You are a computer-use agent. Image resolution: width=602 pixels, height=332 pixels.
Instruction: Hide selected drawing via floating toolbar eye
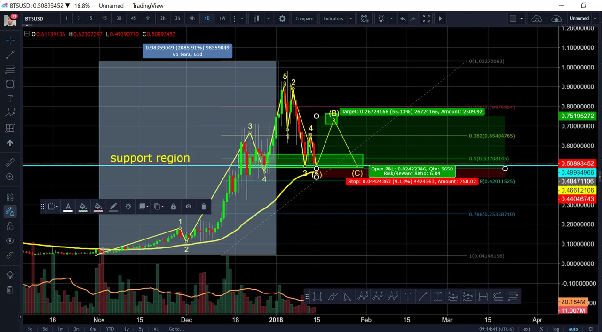pos(188,207)
